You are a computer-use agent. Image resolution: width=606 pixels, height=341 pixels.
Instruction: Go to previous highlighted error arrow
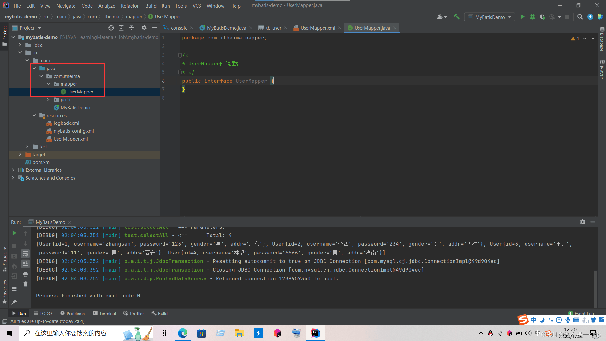point(585,38)
